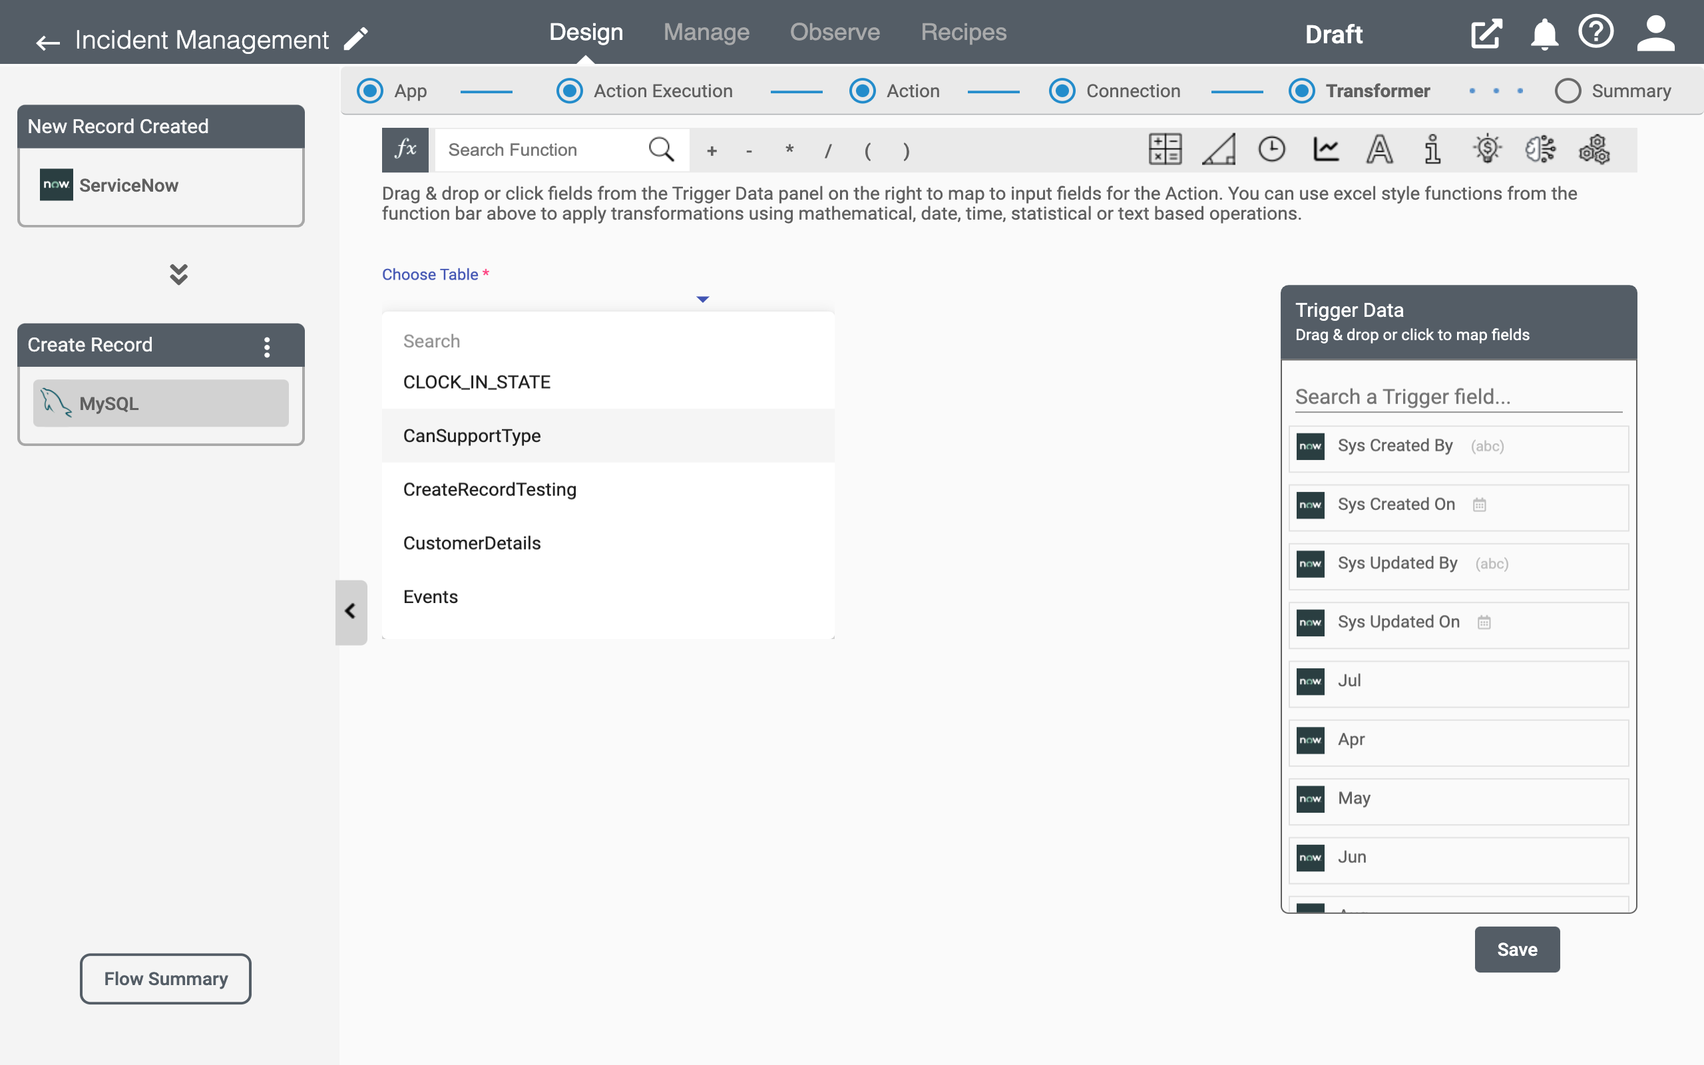Click the grid/table view icon in toolbar

point(1166,150)
